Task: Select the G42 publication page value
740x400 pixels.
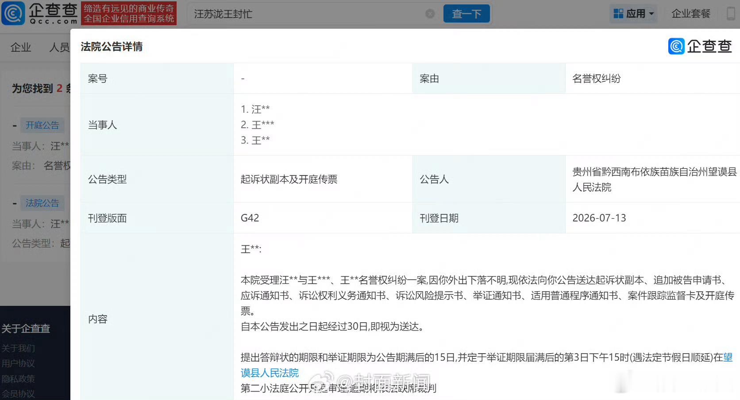Action: pos(250,218)
